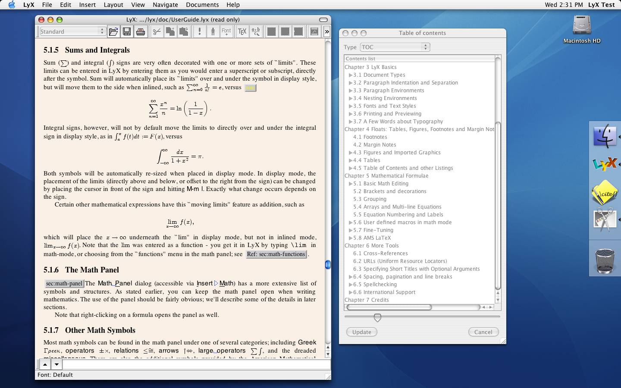This screenshot has height=388, width=621.
Task: Apply emphasis with the exclamation mark icon
Action: pyautogui.click(x=200, y=31)
